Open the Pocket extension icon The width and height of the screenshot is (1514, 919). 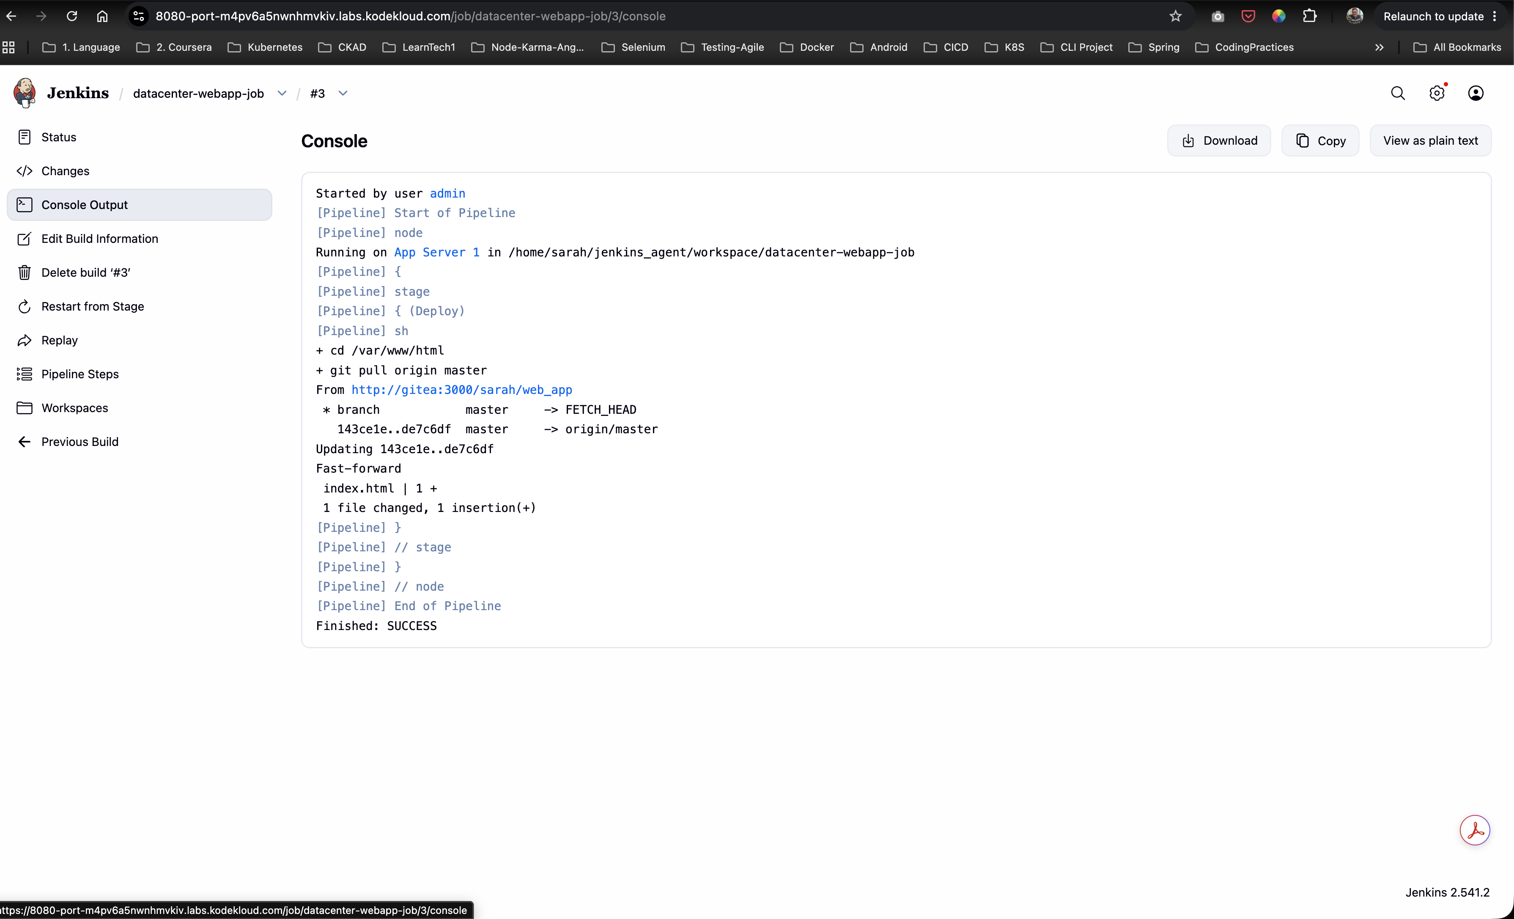[1248, 16]
